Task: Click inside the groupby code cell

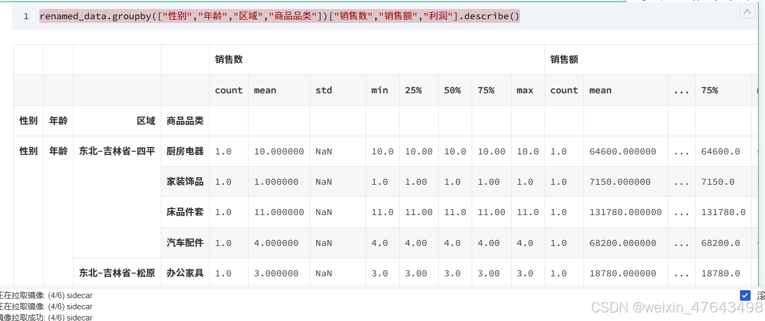Action: [277, 16]
